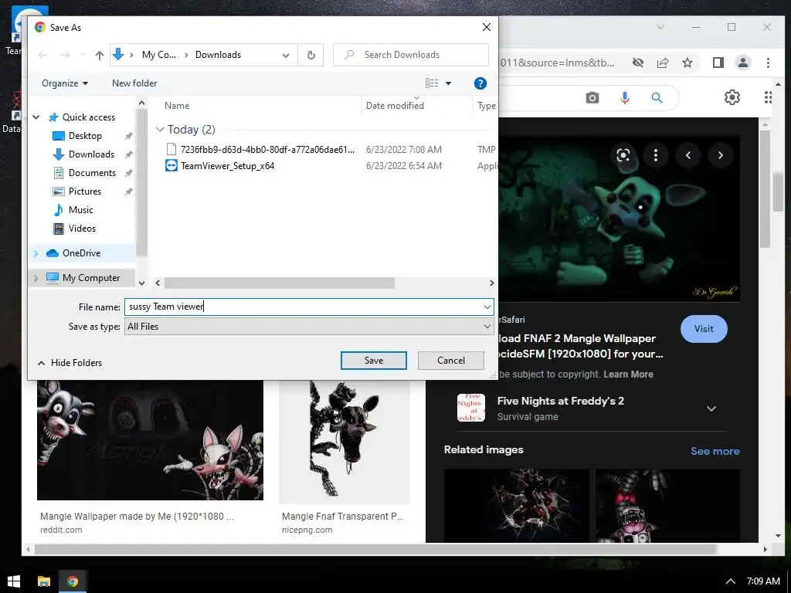Select Pictures in navigation pane
791x593 pixels.
(84, 191)
